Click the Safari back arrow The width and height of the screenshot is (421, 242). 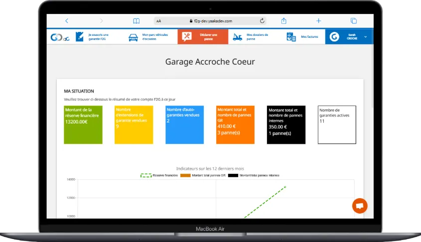pyautogui.click(x=67, y=21)
